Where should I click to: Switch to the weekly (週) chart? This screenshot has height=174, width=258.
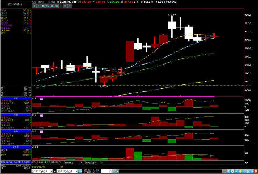click(65, 6)
